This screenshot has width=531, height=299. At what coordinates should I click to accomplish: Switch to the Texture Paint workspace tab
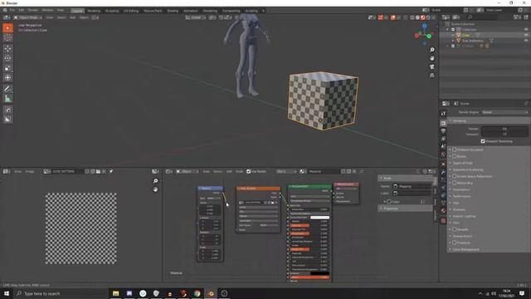pyautogui.click(x=153, y=11)
